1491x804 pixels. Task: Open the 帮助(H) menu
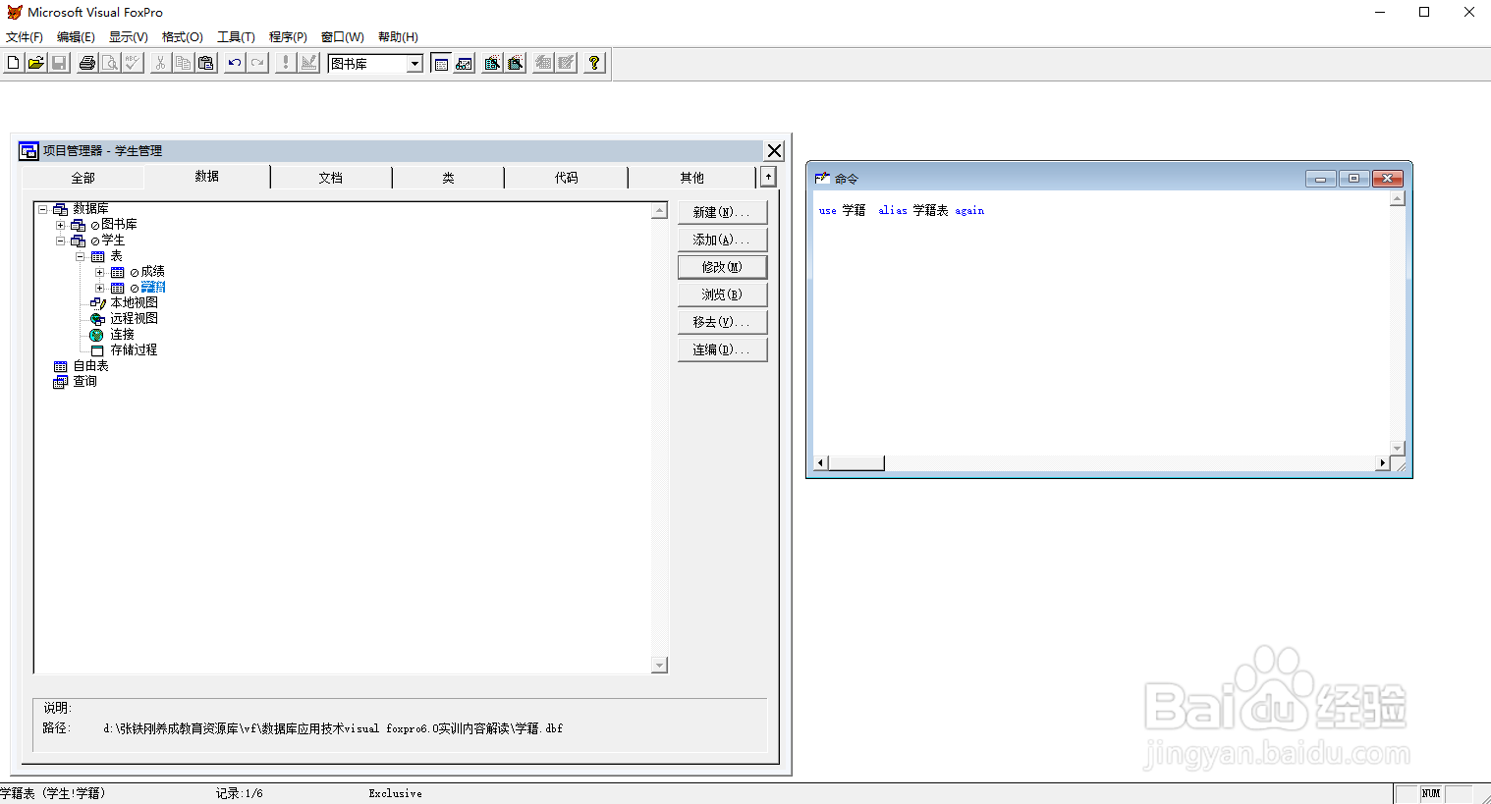click(398, 37)
